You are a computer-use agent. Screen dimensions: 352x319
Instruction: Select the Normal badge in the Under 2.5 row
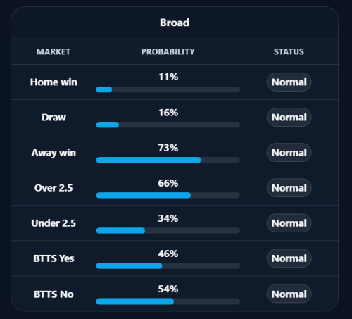[289, 223]
